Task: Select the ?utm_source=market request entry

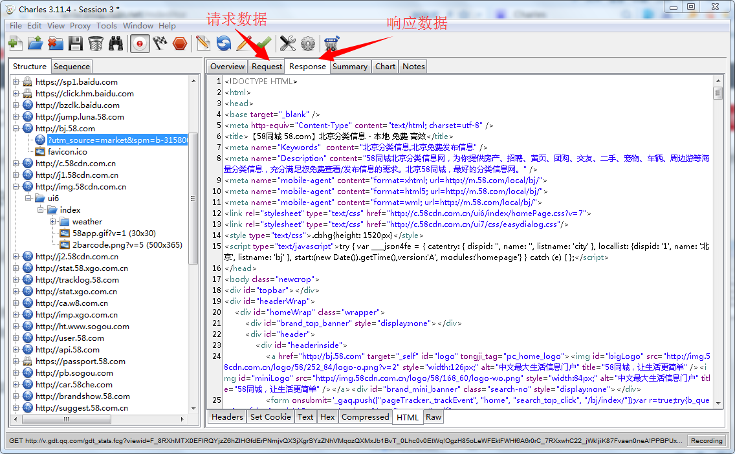Action: pyautogui.click(x=117, y=140)
